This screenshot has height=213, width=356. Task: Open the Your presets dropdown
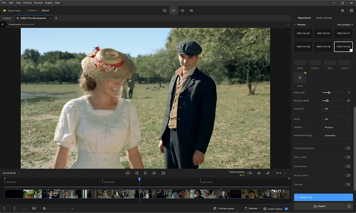(345, 25)
